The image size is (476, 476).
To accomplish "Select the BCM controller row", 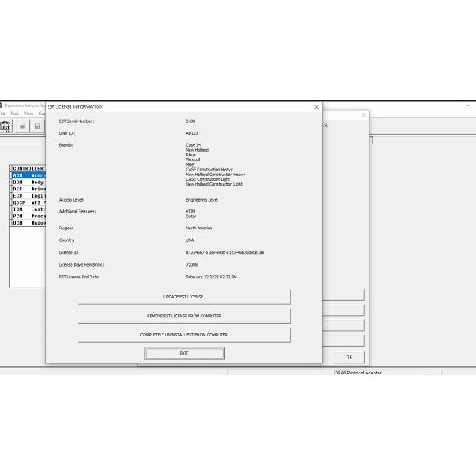I will (28, 182).
